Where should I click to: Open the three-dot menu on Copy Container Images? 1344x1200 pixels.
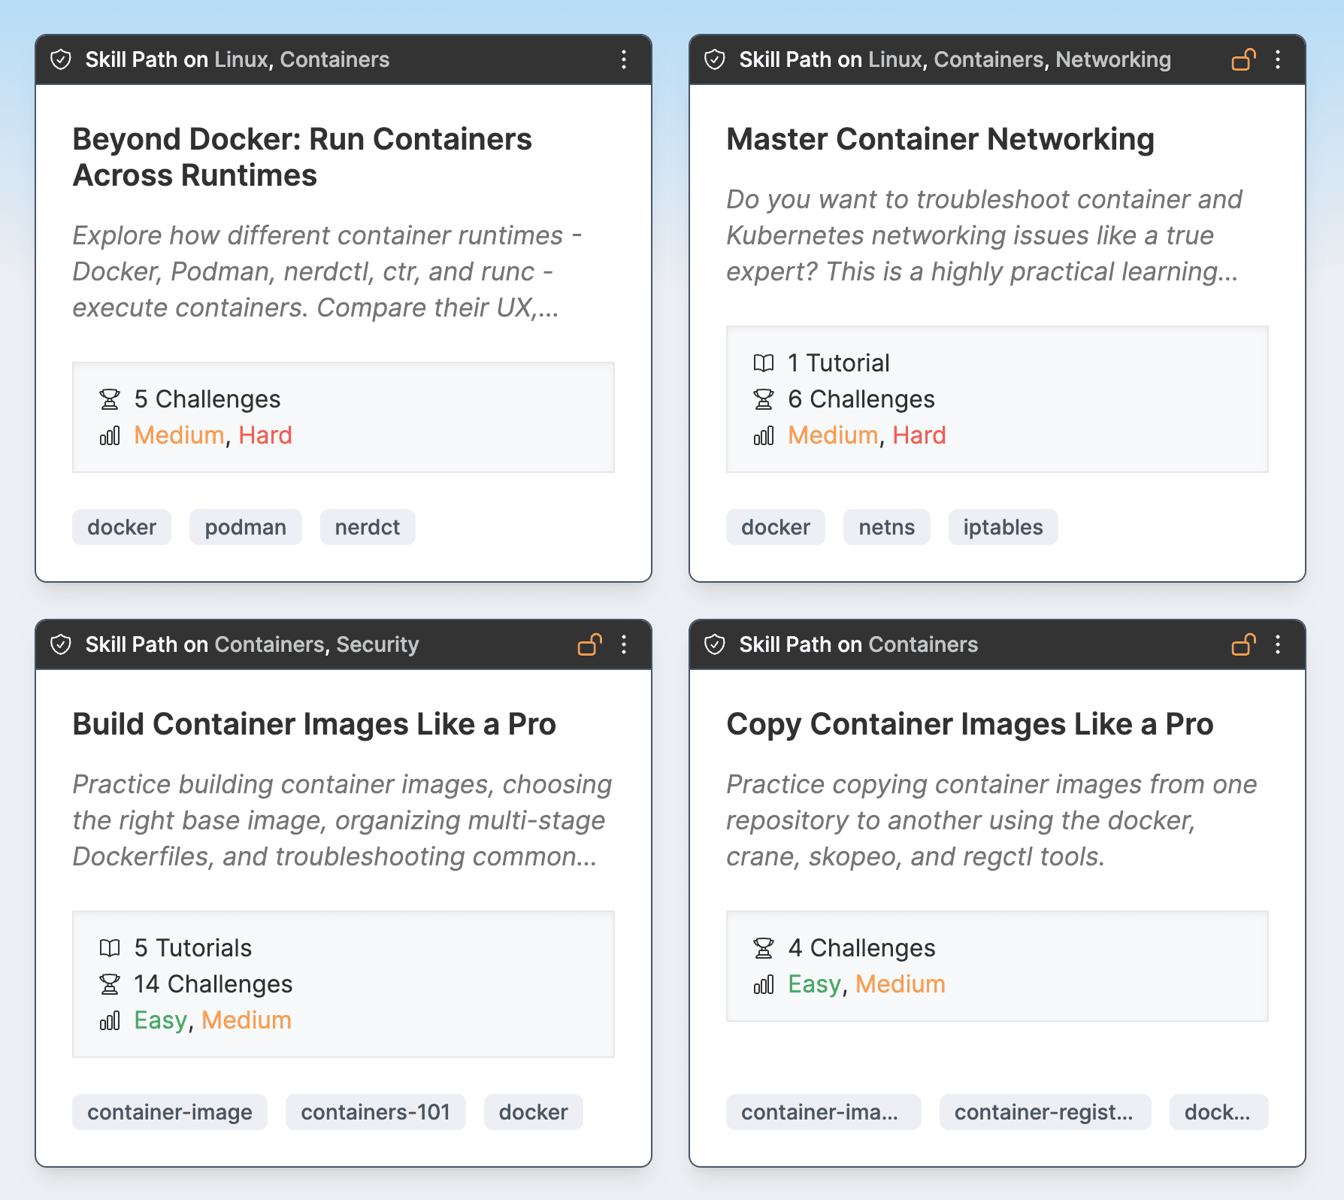[x=1278, y=644]
